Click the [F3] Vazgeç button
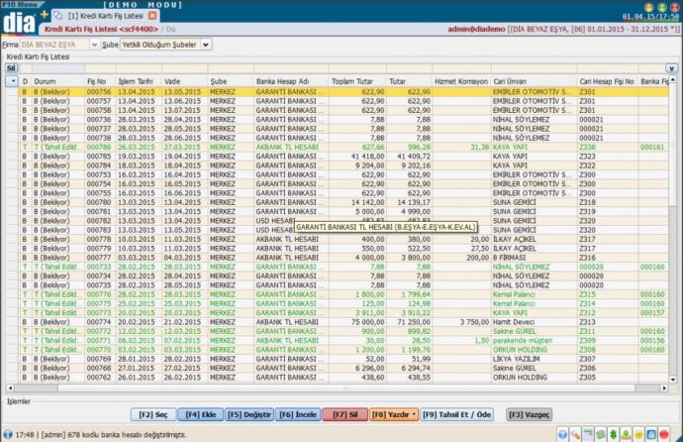 529,414
